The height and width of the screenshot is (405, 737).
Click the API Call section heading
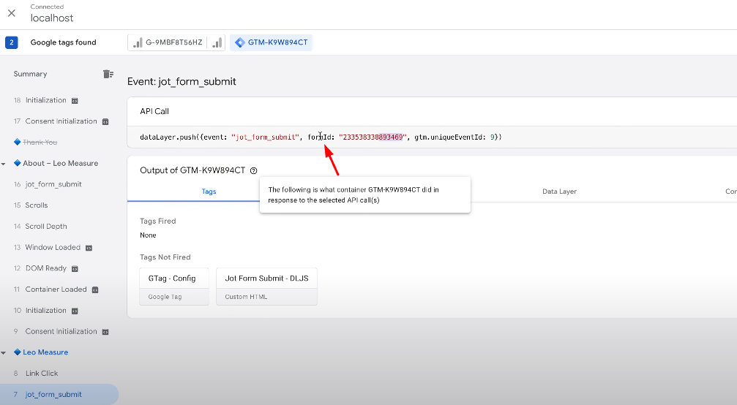click(x=154, y=111)
